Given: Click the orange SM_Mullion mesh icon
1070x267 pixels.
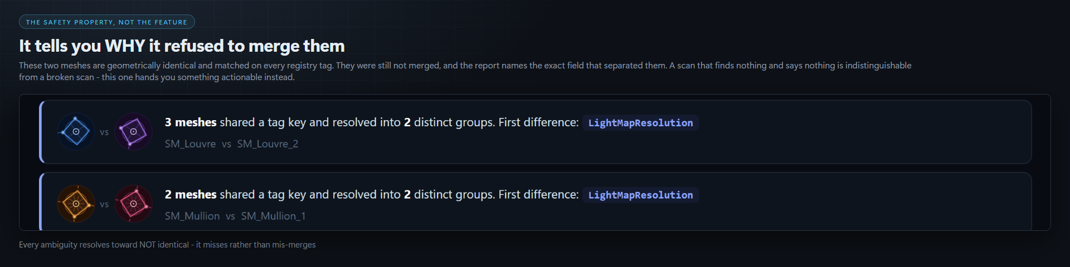Looking at the screenshot, I should (76, 204).
